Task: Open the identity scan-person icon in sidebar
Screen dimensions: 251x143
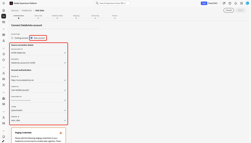Action: 4,85
